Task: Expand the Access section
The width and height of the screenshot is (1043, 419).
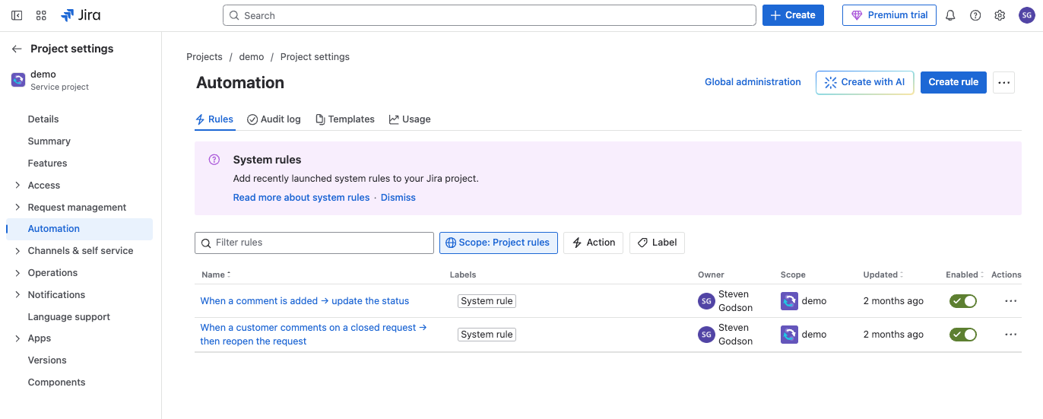Action: click(17, 185)
